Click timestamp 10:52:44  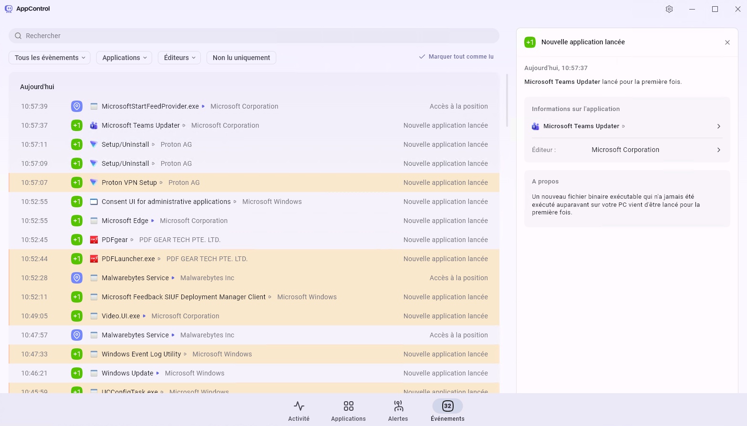point(34,259)
